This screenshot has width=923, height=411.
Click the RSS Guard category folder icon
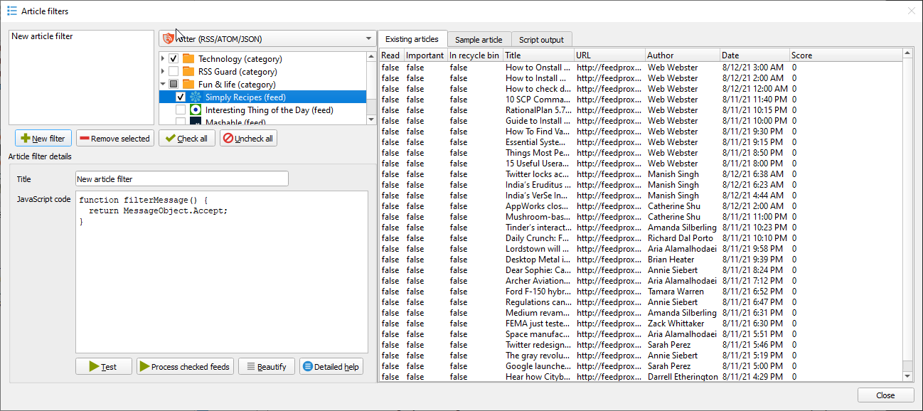click(x=188, y=72)
